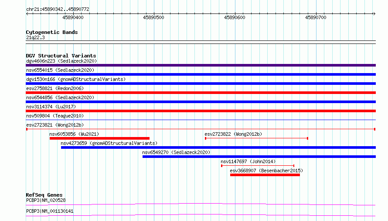Open variant nsv6053856 (Wu2021) label

(74, 134)
